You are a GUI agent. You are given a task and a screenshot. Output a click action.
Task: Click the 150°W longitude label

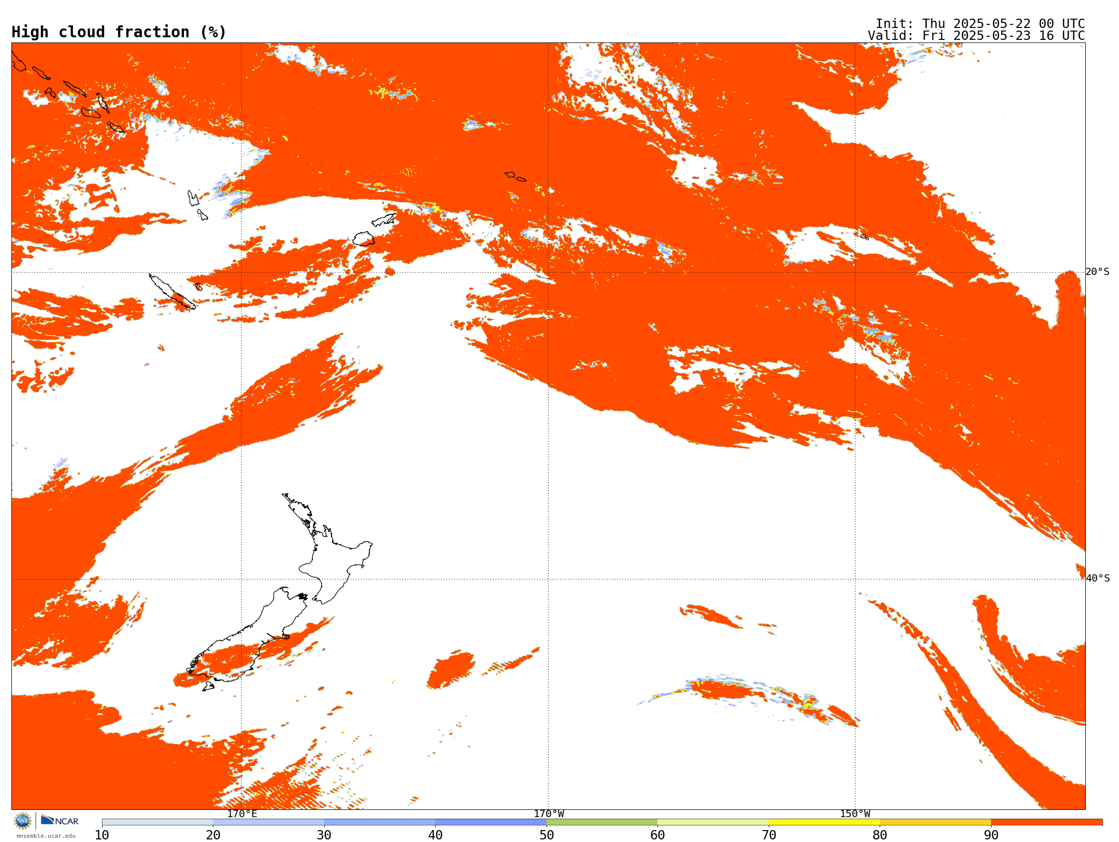click(855, 814)
